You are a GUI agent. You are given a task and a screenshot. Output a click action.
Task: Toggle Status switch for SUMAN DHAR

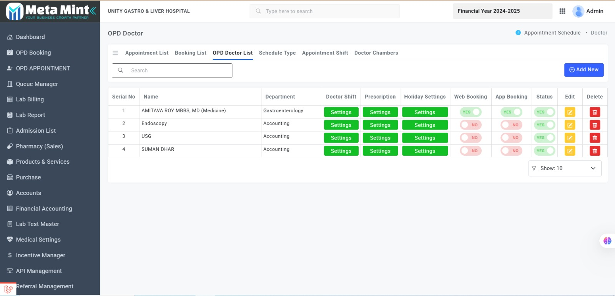pyautogui.click(x=545, y=151)
